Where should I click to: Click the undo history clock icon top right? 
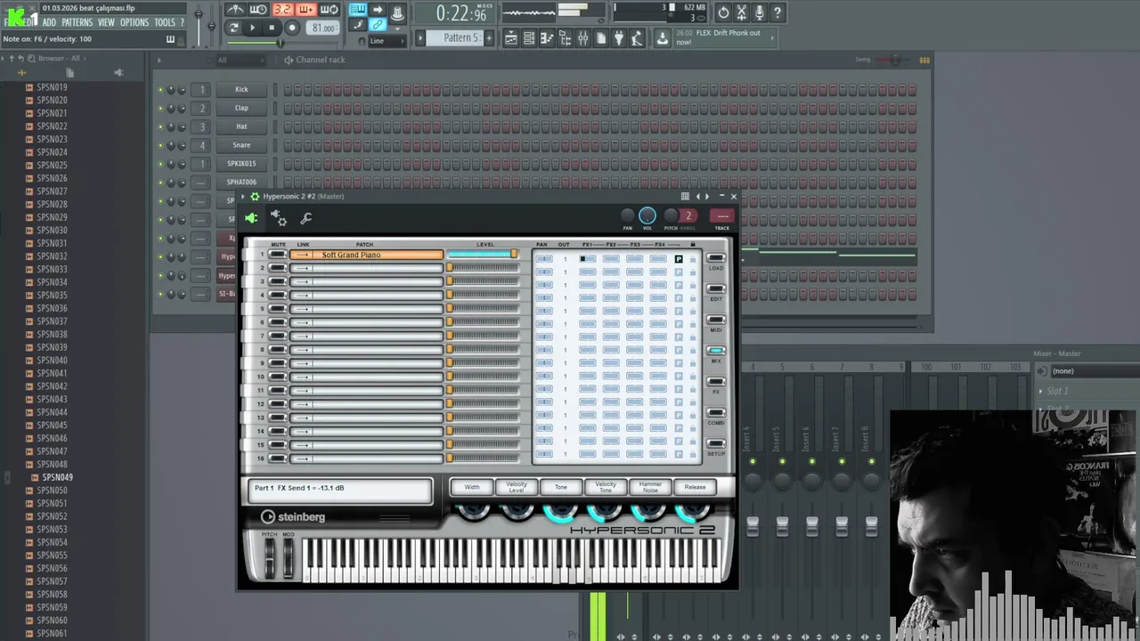(x=723, y=12)
